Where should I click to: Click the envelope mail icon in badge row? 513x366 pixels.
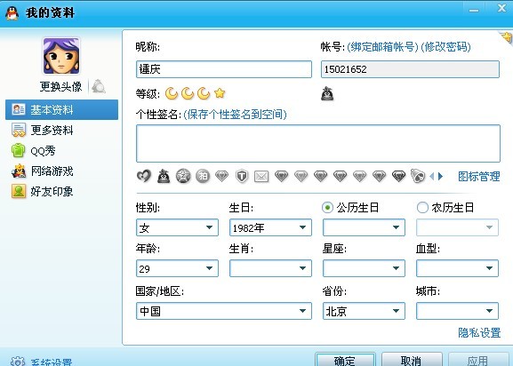[x=261, y=177]
